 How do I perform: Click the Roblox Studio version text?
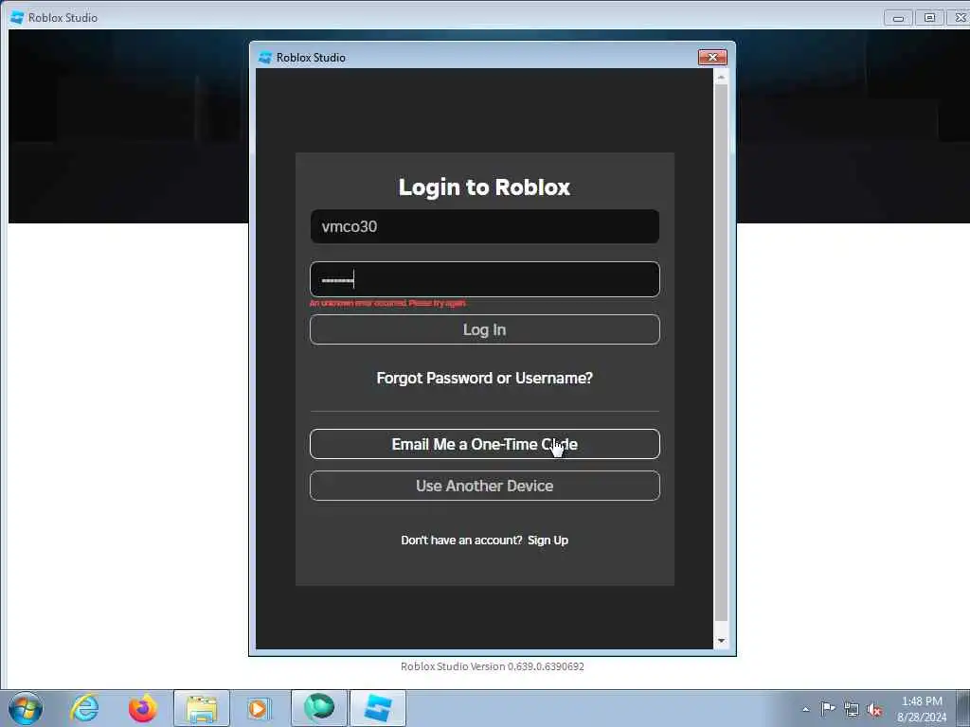tap(493, 666)
